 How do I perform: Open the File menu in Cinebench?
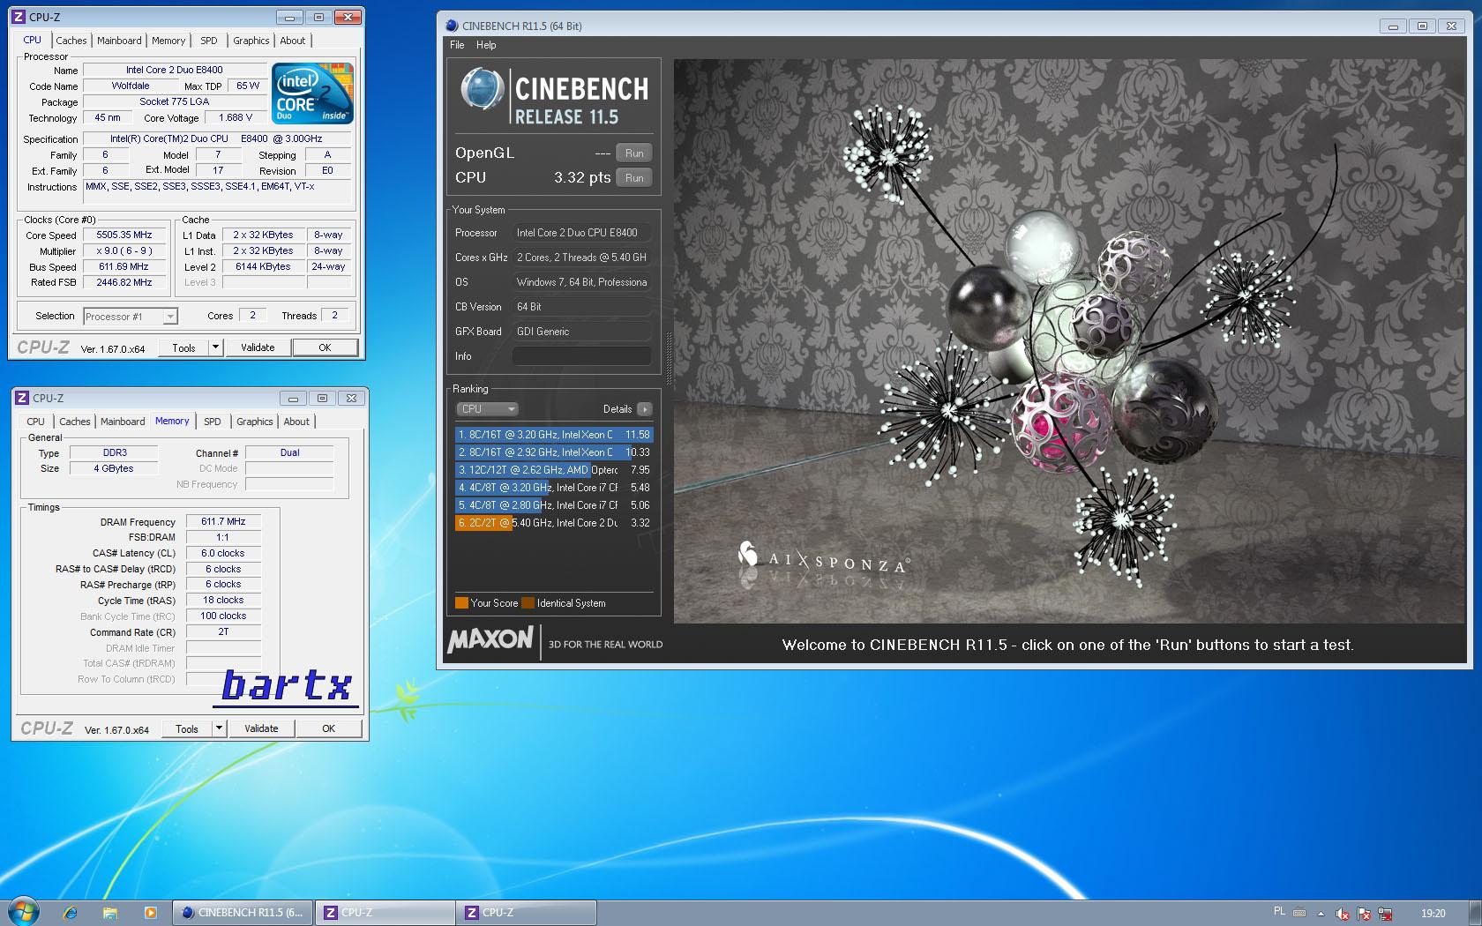click(x=457, y=45)
